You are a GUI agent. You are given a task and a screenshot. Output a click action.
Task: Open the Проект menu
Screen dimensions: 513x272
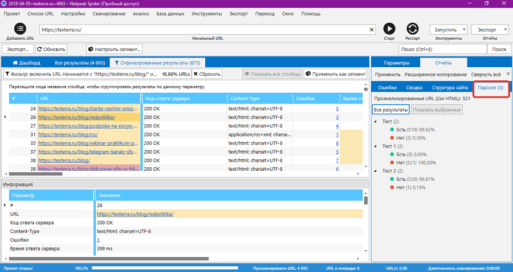click(x=12, y=14)
